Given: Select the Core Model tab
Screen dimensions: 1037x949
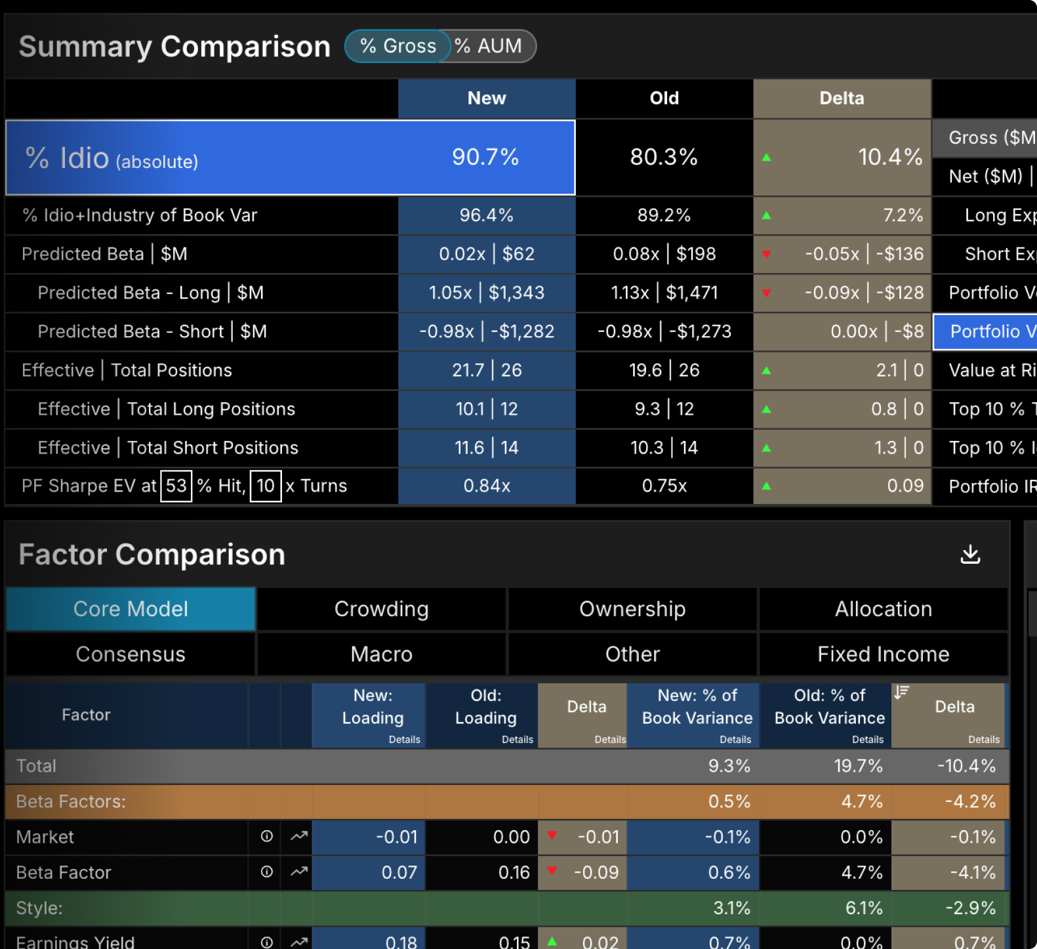Looking at the screenshot, I should click(x=131, y=609).
